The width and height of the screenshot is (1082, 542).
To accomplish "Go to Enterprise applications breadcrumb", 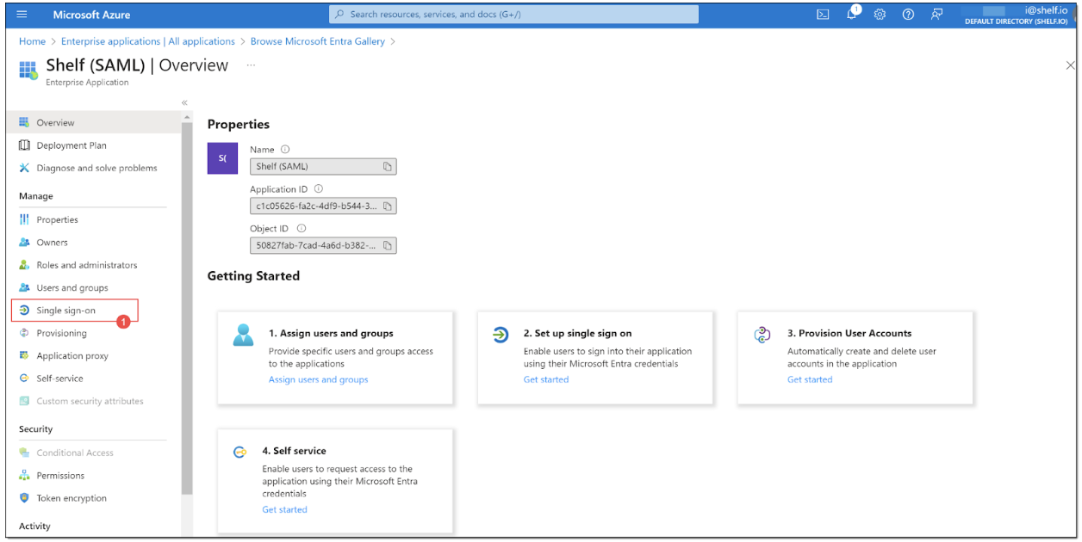I will coord(148,41).
